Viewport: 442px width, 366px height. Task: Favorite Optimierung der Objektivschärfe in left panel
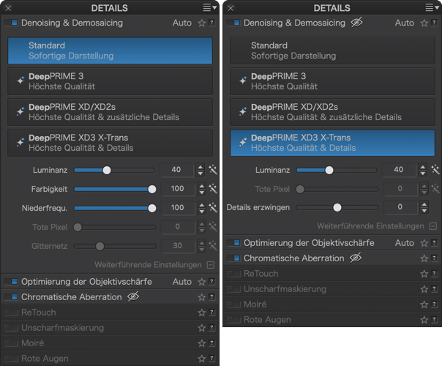tap(201, 282)
